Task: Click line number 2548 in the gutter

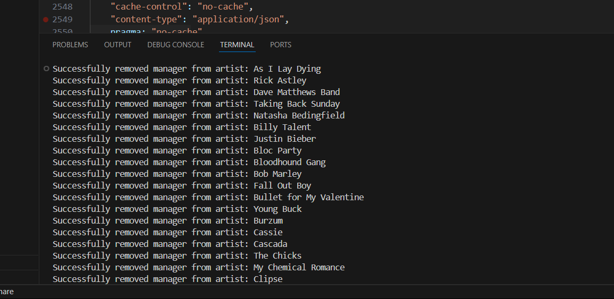Action: [x=62, y=7]
